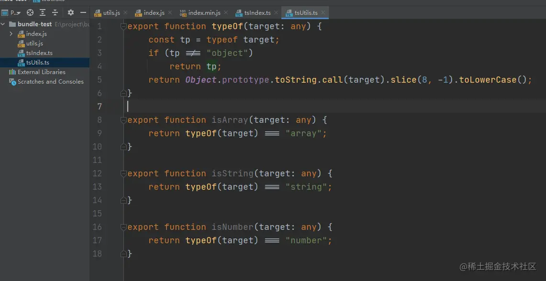The height and width of the screenshot is (281, 546).
Task: Click the External Libraries bar-chart icon
Action: [12, 72]
